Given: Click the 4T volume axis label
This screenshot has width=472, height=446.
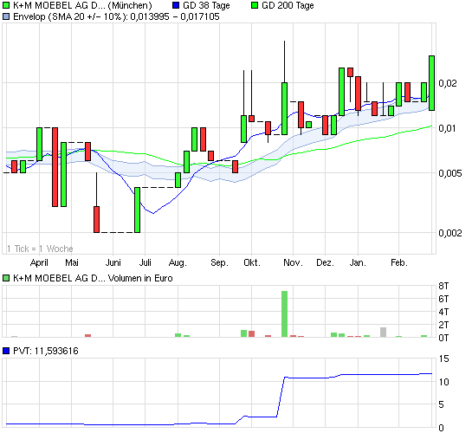Looking at the screenshot, I should pyautogui.click(x=443, y=312).
